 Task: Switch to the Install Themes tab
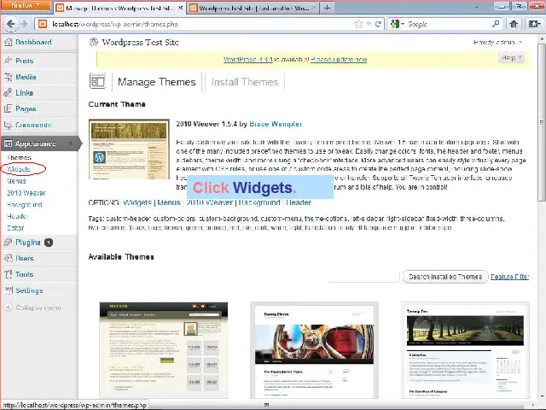coord(245,82)
